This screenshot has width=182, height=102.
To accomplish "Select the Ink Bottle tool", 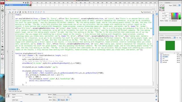I will [x=2, y=29].
